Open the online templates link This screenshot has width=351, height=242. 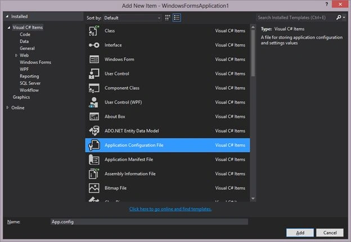click(x=170, y=209)
